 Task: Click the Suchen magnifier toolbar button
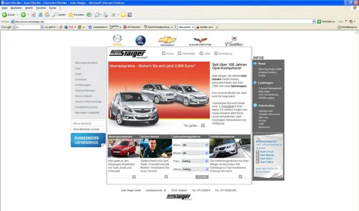59,15
